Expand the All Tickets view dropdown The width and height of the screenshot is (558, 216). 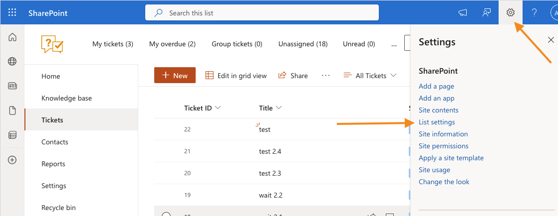click(370, 76)
